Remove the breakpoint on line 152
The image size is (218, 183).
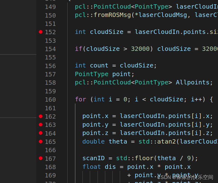point(41,32)
